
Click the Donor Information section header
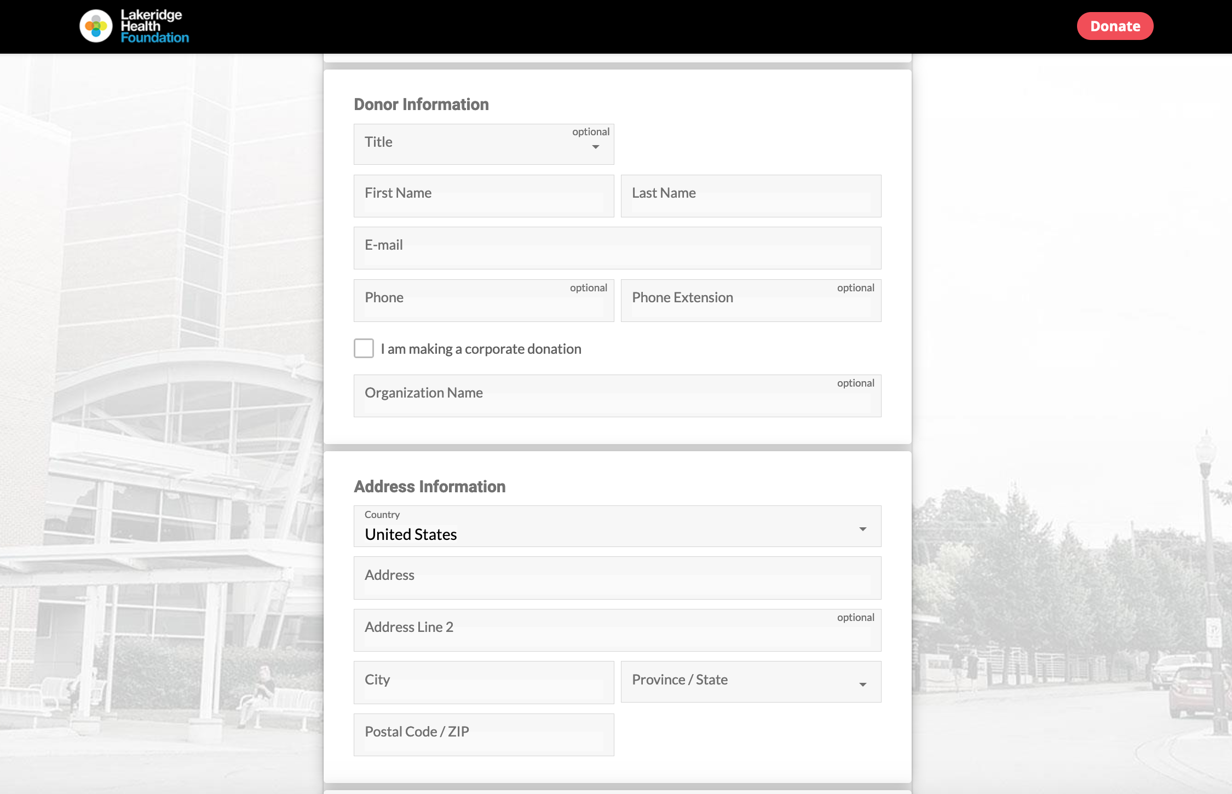(420, 105)
